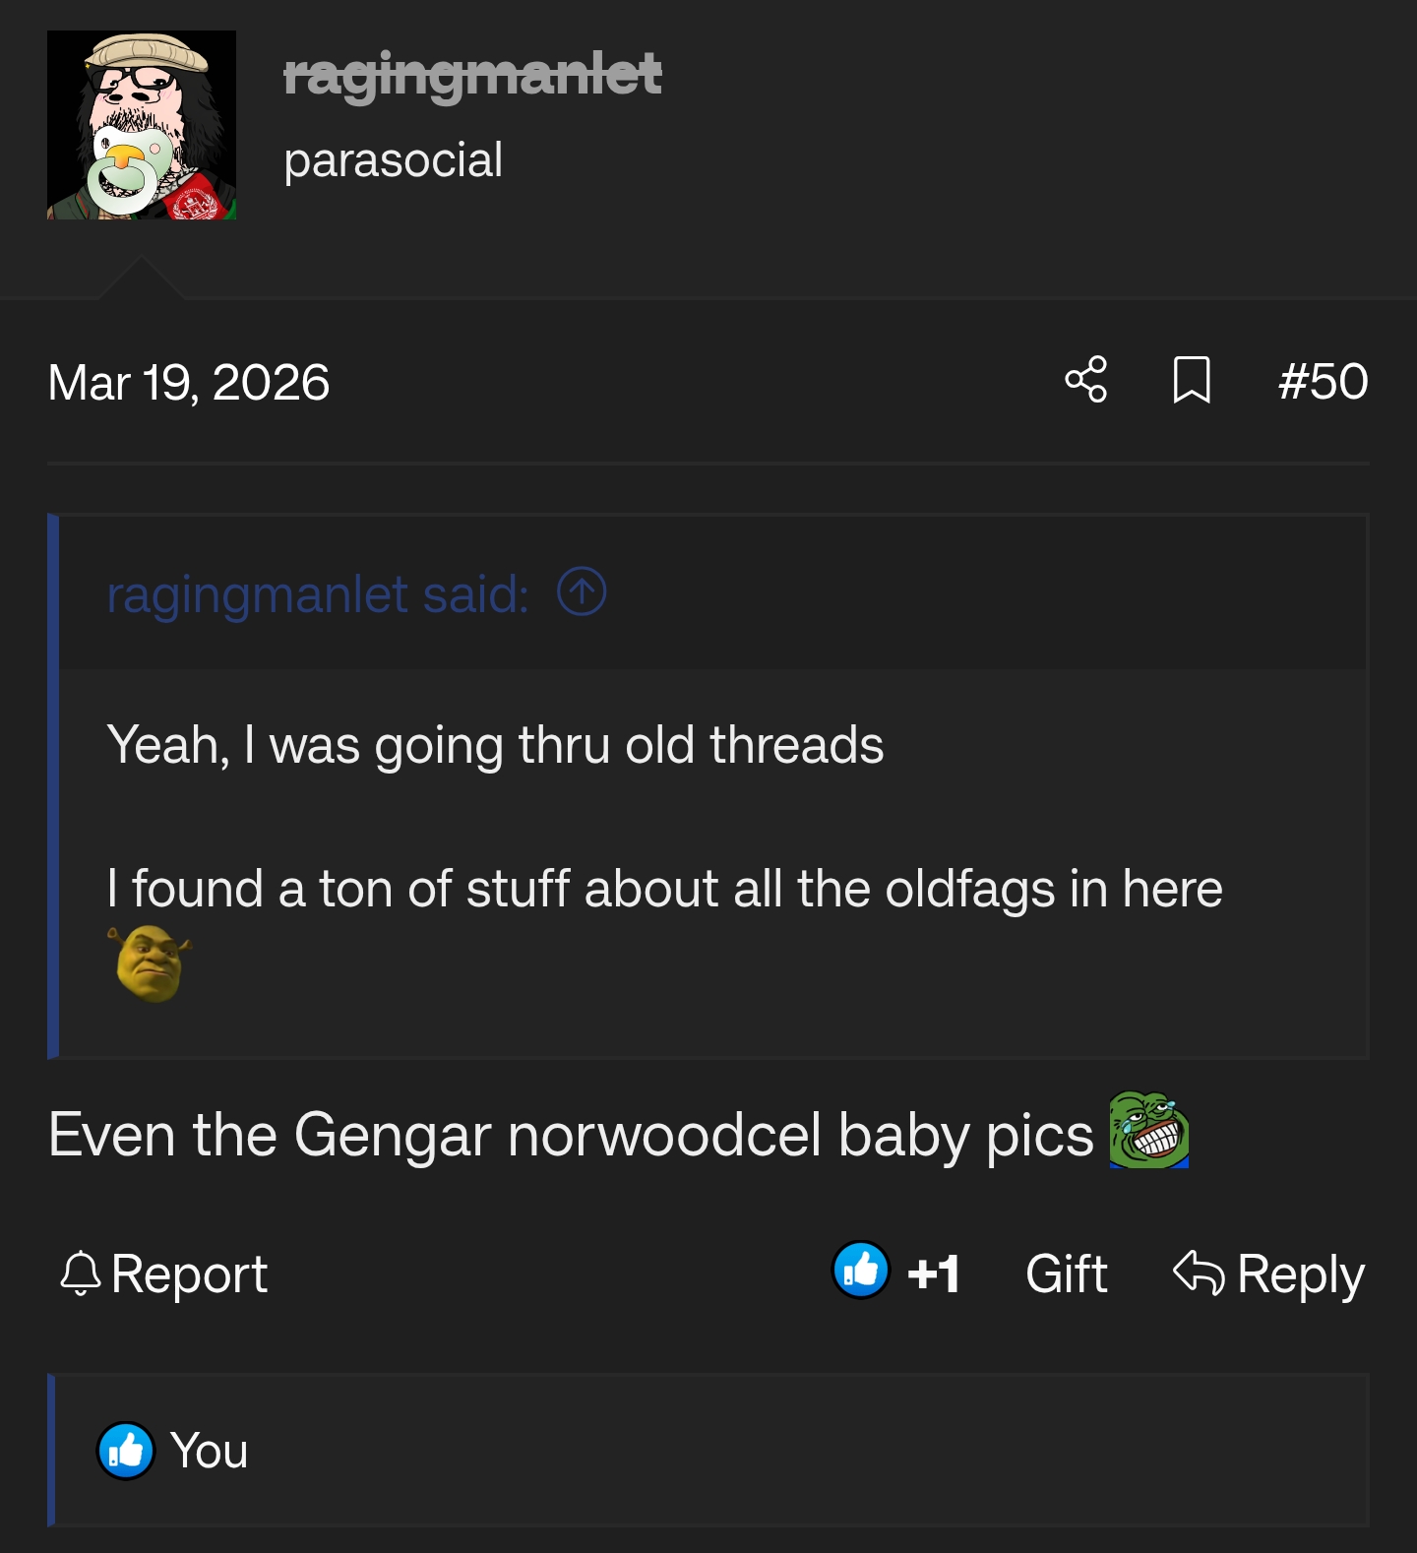1417x1553 pixels.
Task: Click the thumbs-up icon beside "You"
Action: pyautogui.click(x=126, y=1451)
